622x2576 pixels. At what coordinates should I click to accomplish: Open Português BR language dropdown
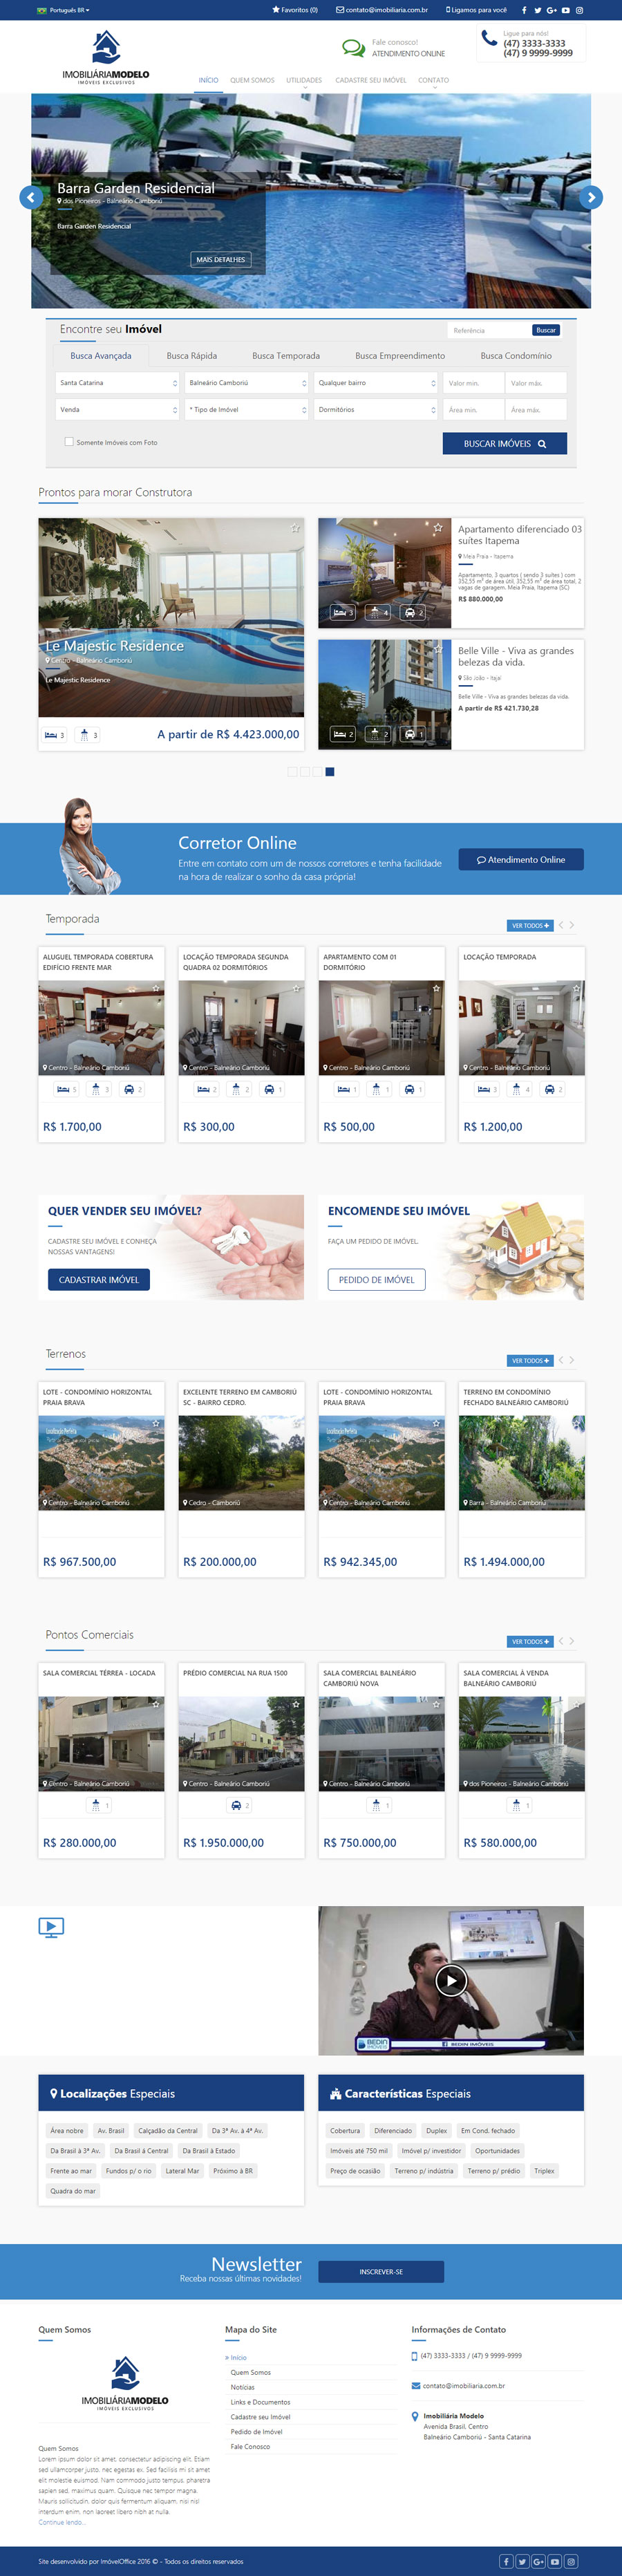click(x=63, y=10)
